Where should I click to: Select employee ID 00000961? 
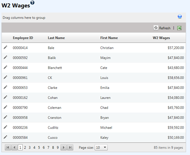20,78
